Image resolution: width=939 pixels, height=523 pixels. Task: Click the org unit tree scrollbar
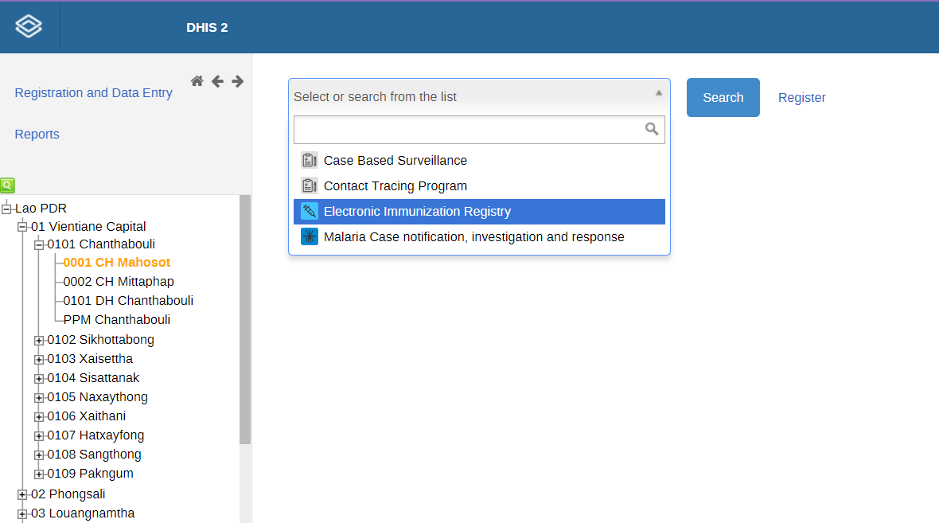(x=245, y=319)
